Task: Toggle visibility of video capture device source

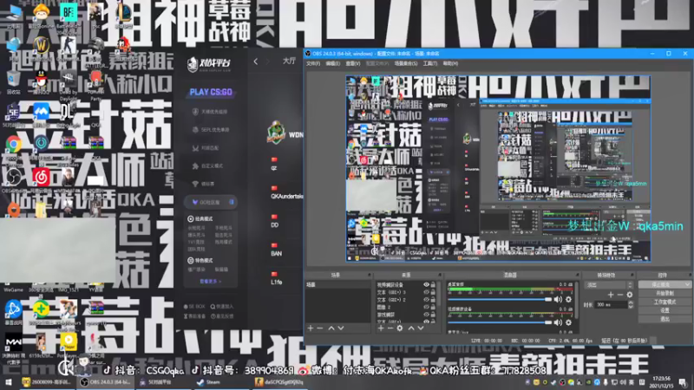Action: tap(426, 285)
